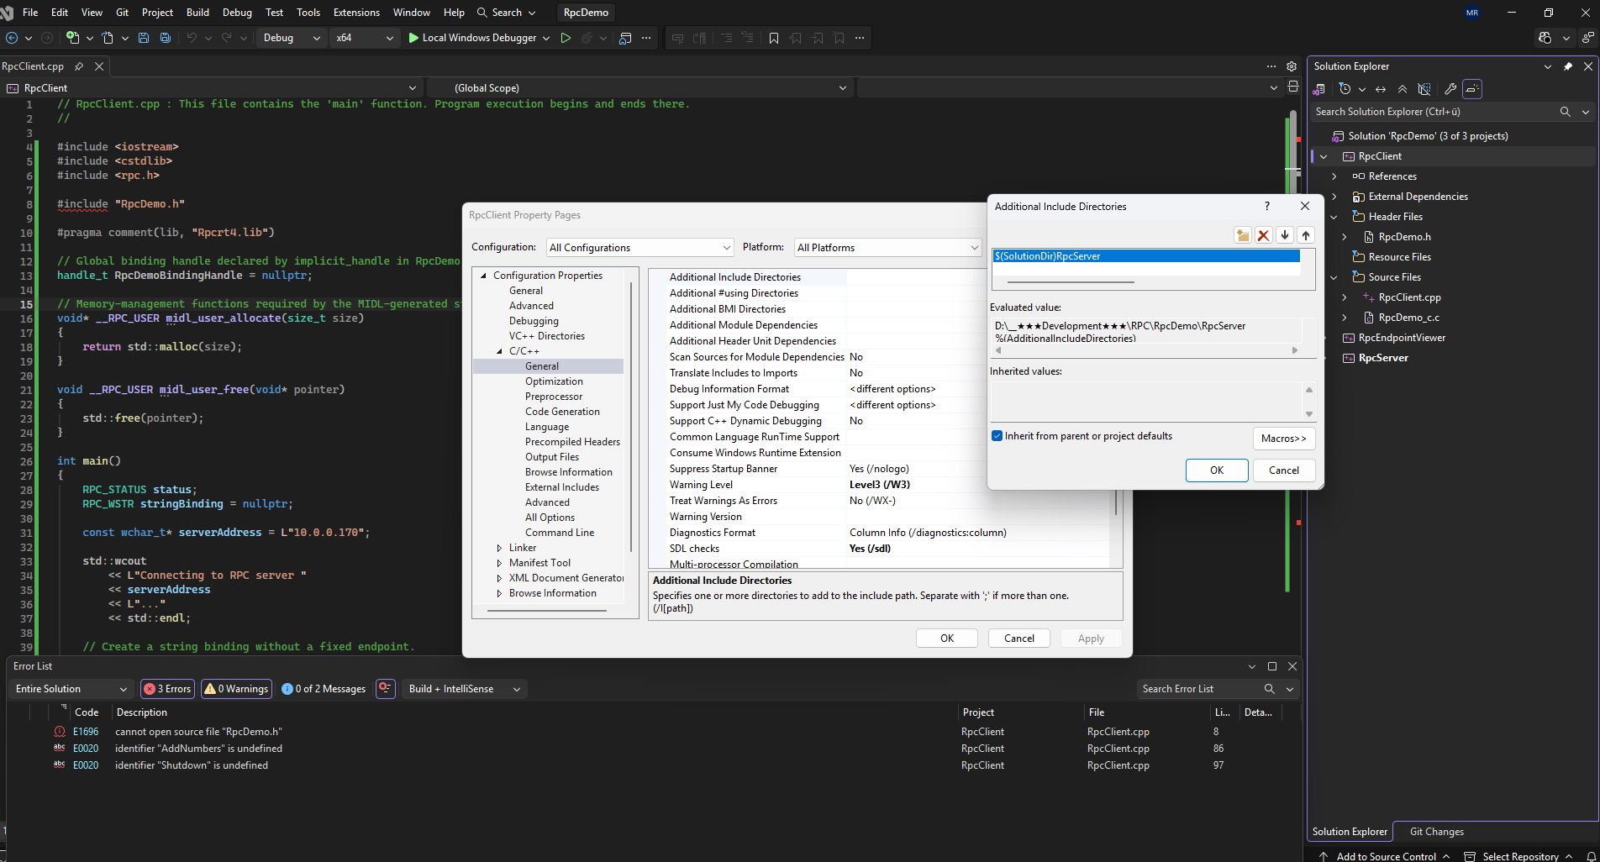Click the Macros>> button
Screen dimensions: 1600x862
pyautogui.click(x=1283, y=439)
